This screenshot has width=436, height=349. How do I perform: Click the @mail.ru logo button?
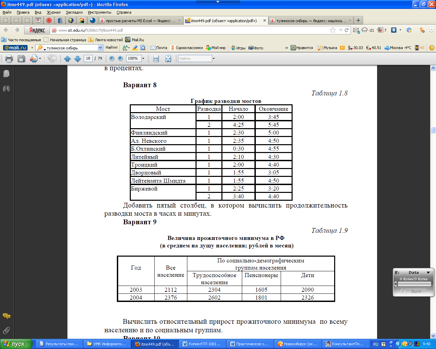point(15,48)
